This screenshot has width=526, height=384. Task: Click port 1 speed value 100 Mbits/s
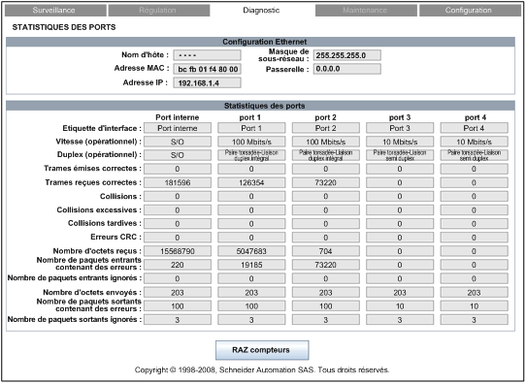[x=251, y=142]
